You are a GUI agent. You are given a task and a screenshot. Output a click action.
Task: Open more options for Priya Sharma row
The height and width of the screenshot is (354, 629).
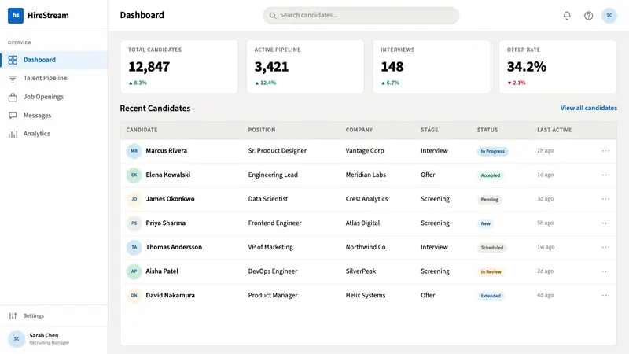[605, 223]
